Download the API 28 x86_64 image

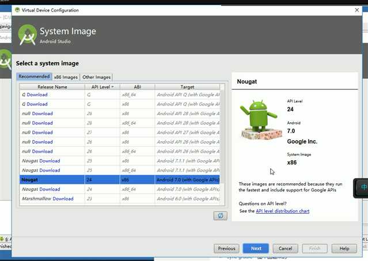[x=42, y=123]
